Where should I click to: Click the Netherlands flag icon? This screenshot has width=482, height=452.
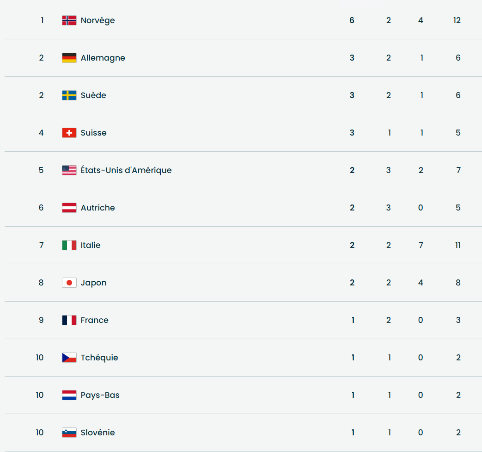click(69, 395)
